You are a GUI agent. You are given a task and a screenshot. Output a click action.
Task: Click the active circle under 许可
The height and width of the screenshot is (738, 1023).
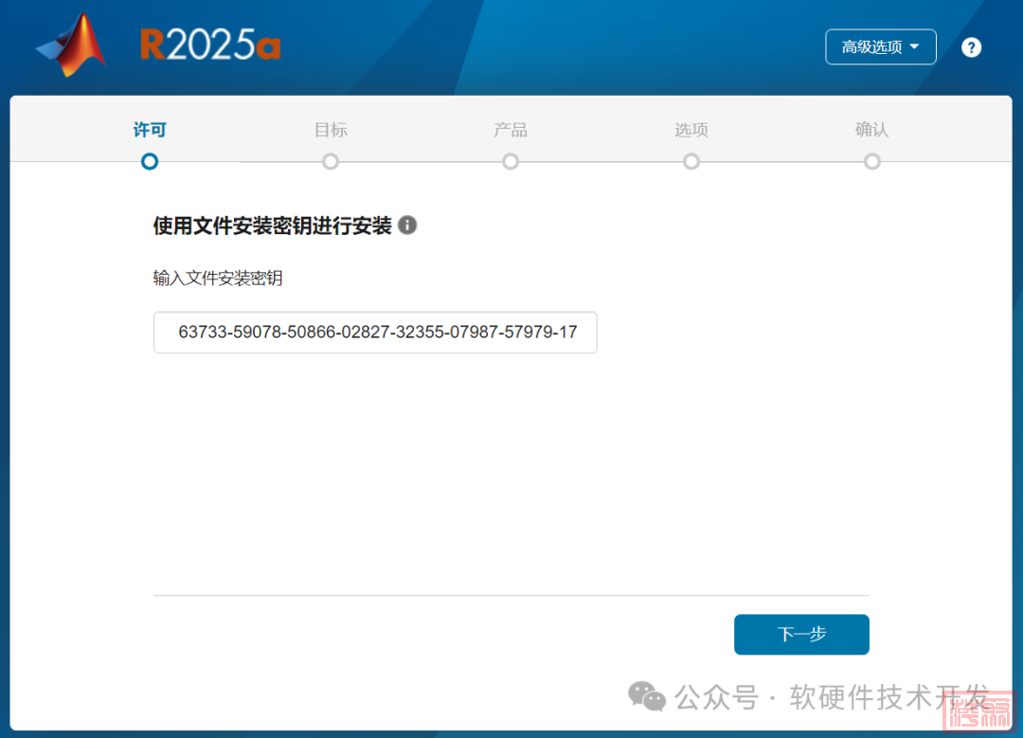(150, 162)
